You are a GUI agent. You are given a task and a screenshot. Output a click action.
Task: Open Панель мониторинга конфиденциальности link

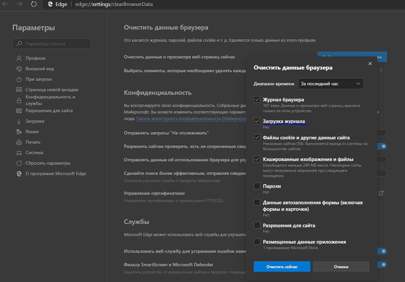click(x=191, y=119)
